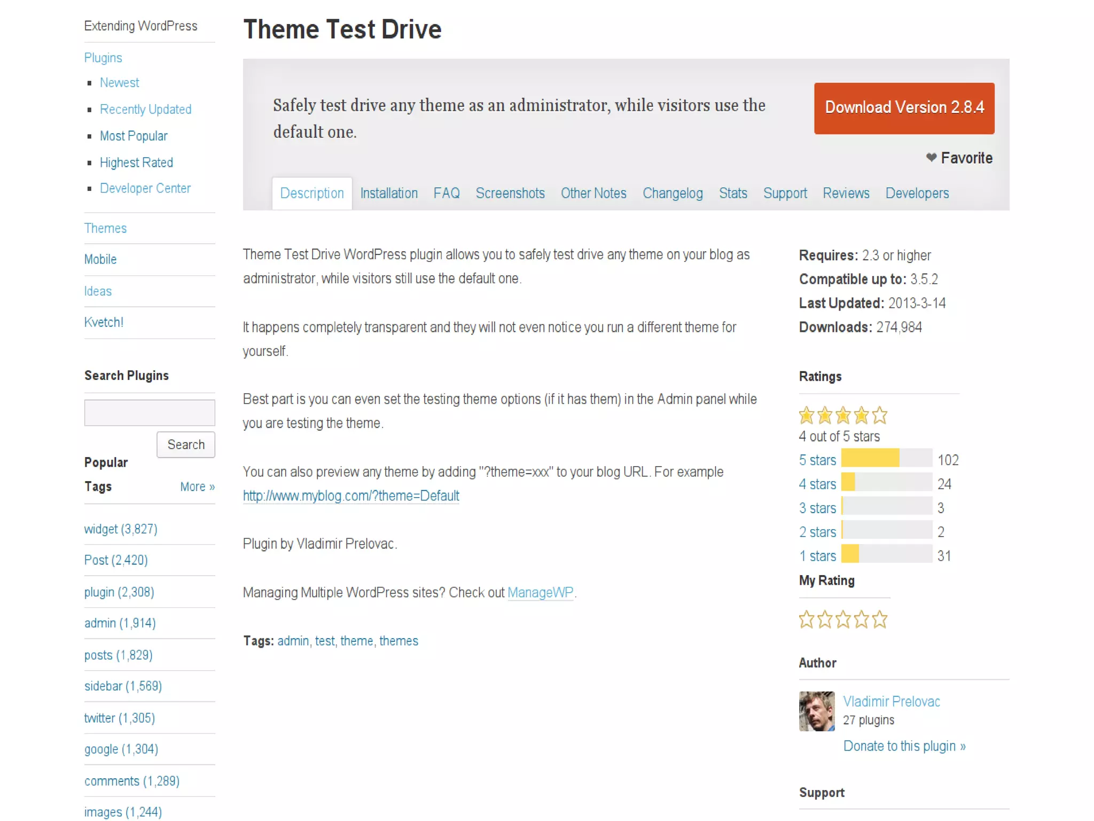Click Vladimir Prelovac's author avatar photo
Viewport: 1094px width, 821px height.
tap(816, 711)
